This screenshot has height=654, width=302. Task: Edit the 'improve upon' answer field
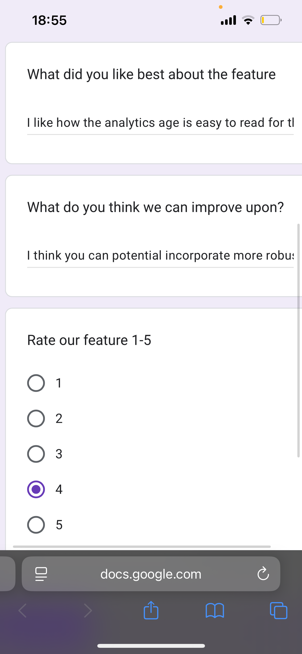click(x=160, y=256)
